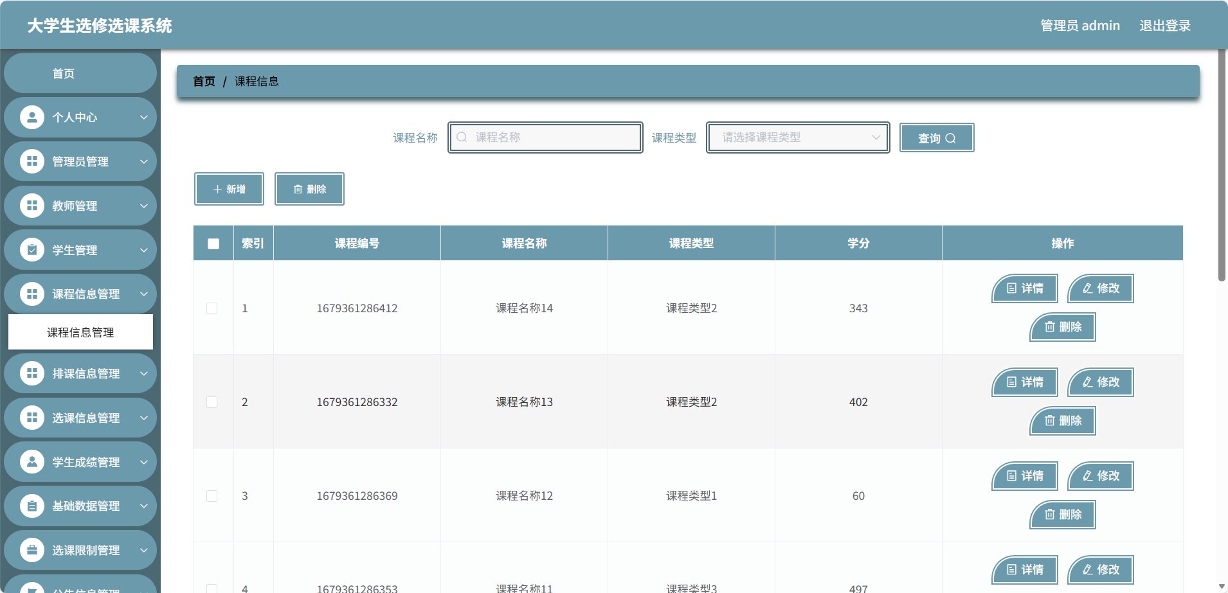
Task: Click into the 课程名称 search input
Action: [x=546, y=137]
